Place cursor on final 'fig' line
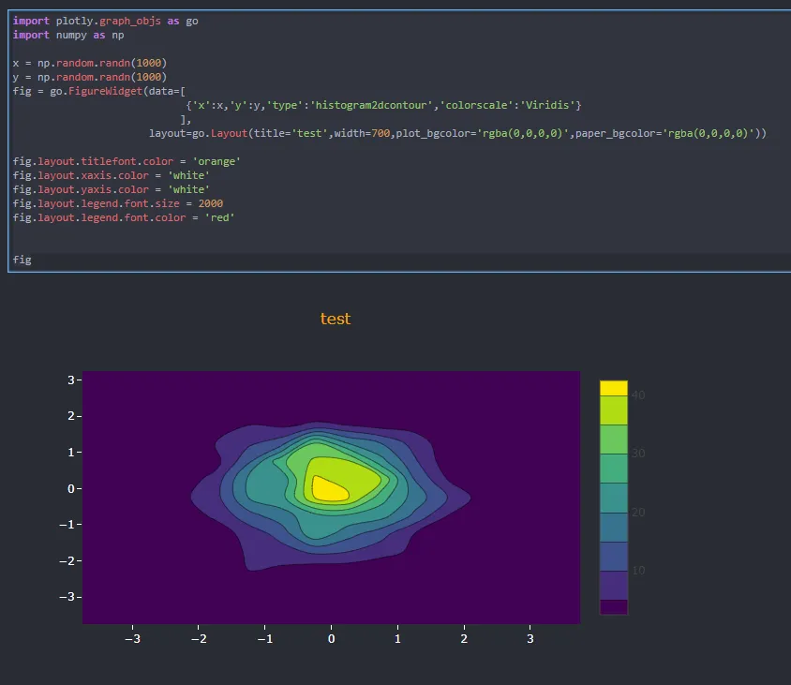Image resolution: width=791 pixels, height=685 pixels. click(22, 260)
